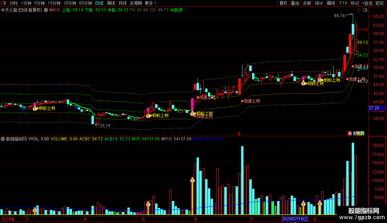The image size is (387, 223).
Task: Click the MV5: 54107.89 label
Action: click(146, 139)
